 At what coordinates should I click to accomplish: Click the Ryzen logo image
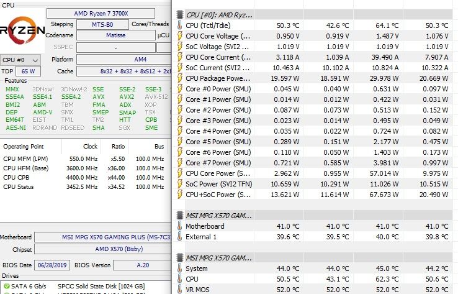tap(22, 30)
